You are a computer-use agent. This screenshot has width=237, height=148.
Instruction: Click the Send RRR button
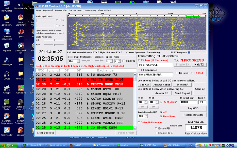pyautogui.click(x=182, y=85)
